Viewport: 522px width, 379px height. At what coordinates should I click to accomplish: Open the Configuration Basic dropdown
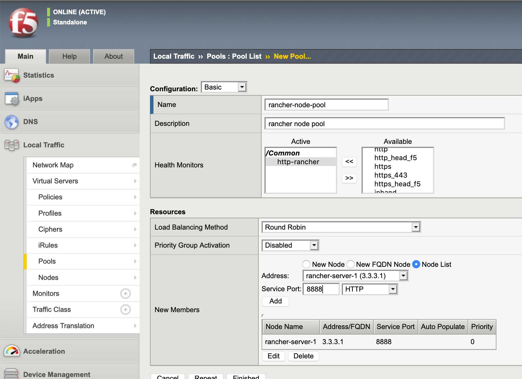click(x=224, y=87)
